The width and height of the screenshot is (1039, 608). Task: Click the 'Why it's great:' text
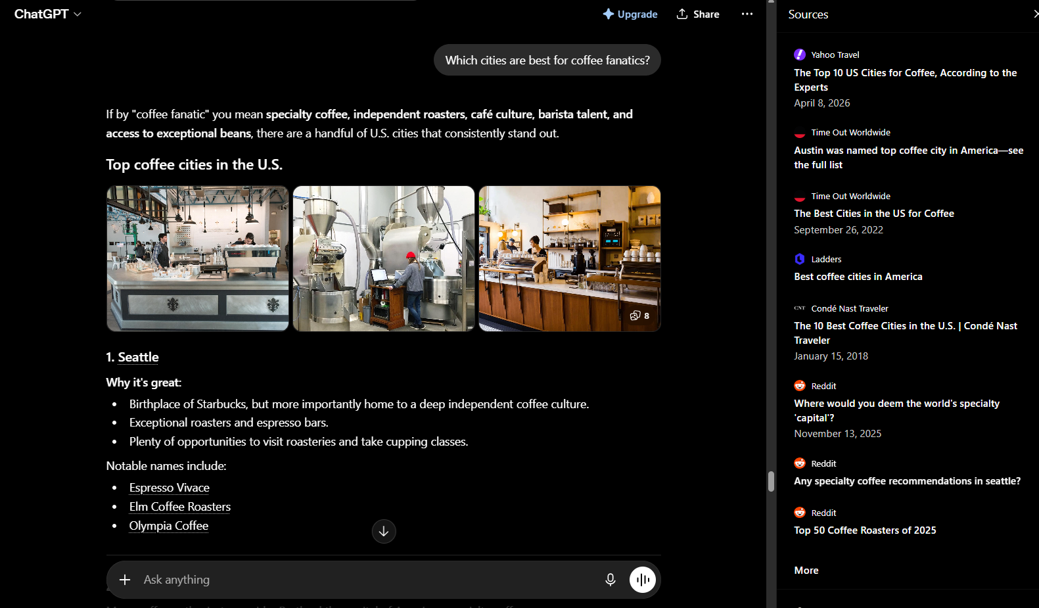point(144,383)
